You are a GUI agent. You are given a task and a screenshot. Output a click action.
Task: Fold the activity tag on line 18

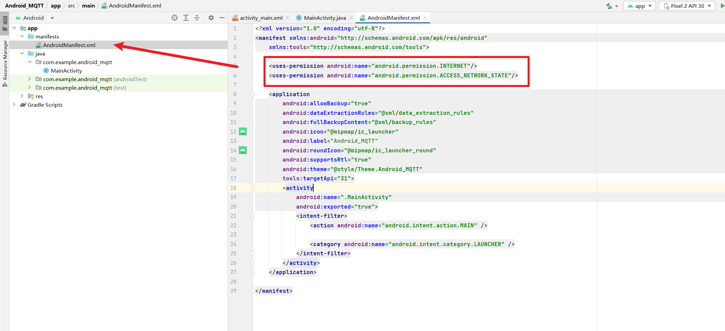[x=253, y=188]
